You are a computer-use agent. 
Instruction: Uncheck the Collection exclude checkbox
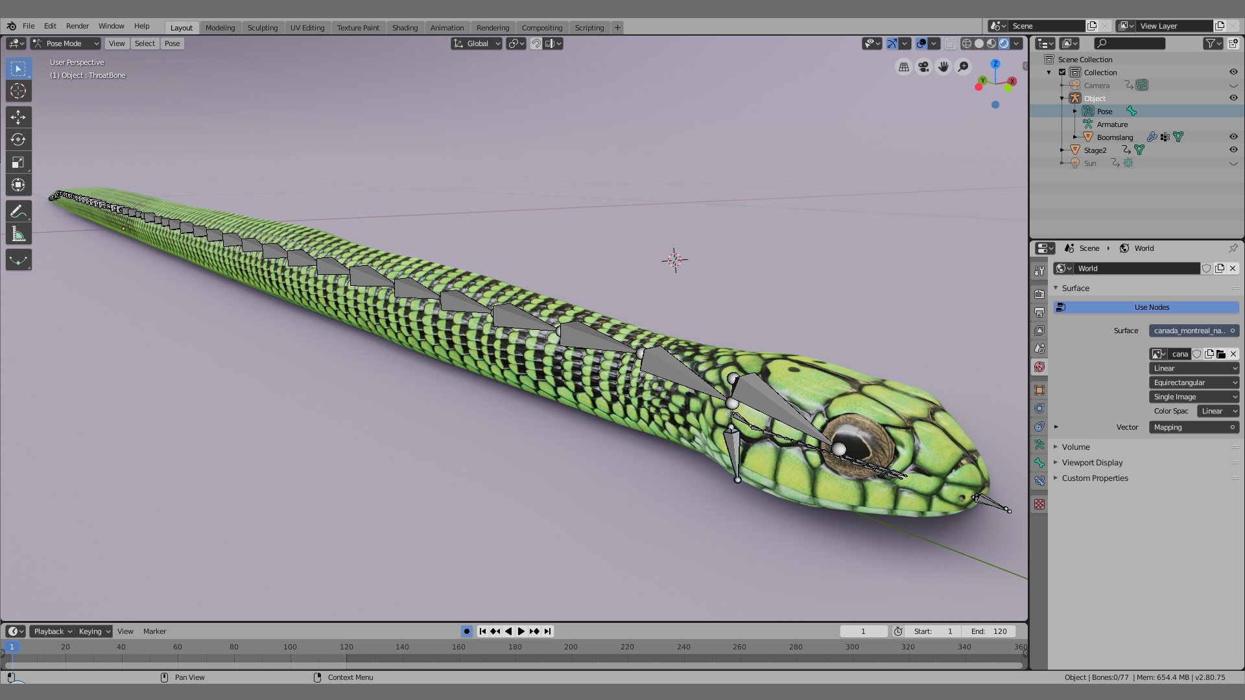(x=1062, y=72)
